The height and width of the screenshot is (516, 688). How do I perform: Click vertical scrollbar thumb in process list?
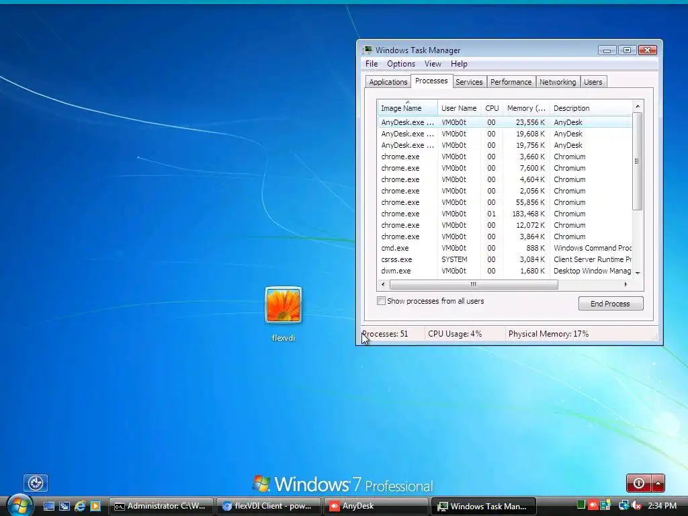click(x=638, y=161)
